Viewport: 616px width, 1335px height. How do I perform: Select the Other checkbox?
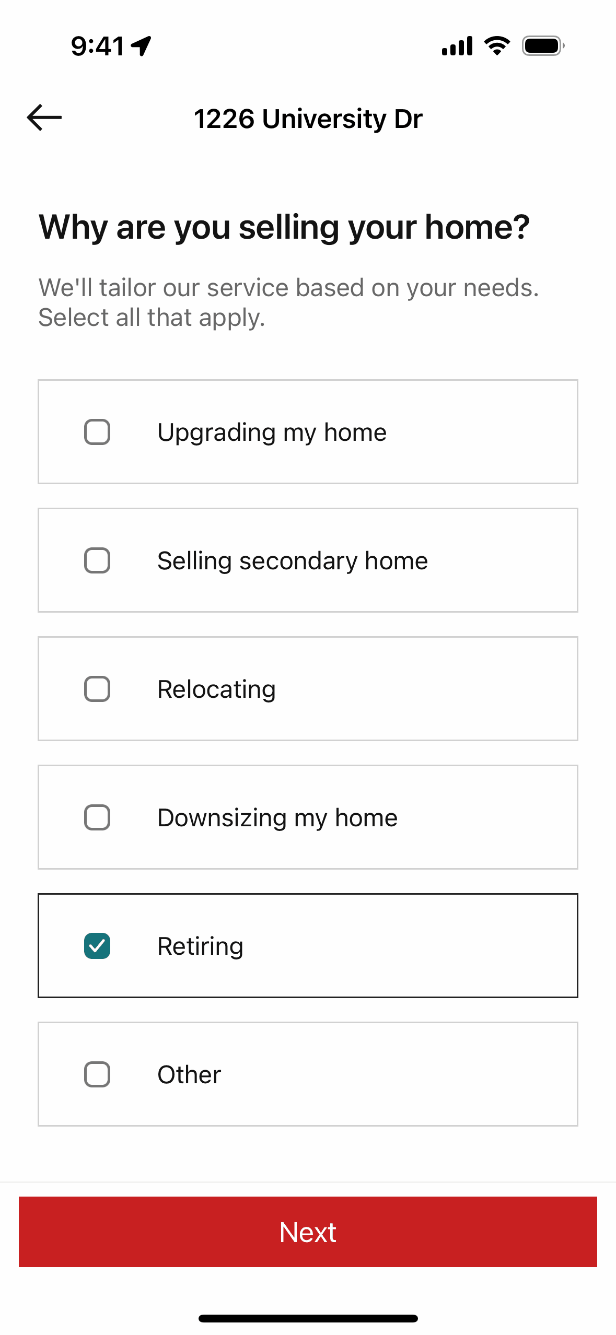[97, 1074]
